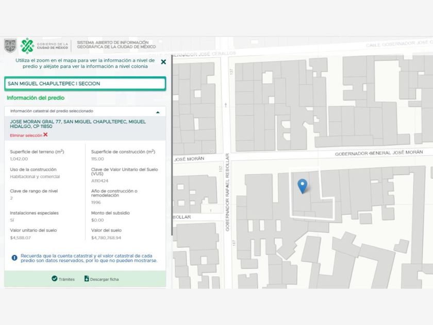
Task: Open the Trámites link
Action: [x=66, y=279]
